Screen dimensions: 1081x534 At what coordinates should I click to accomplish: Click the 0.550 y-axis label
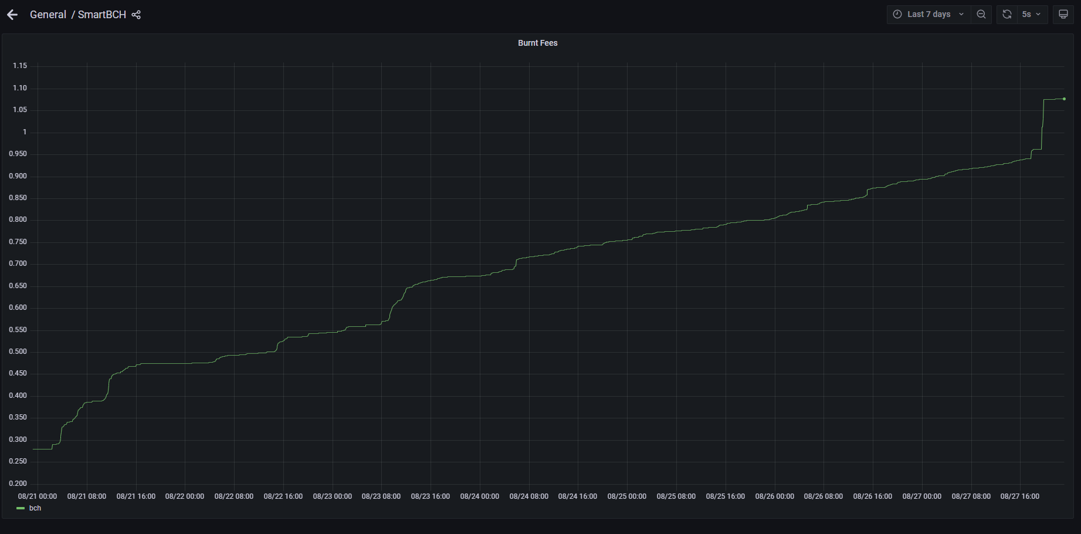click(18, 330)
